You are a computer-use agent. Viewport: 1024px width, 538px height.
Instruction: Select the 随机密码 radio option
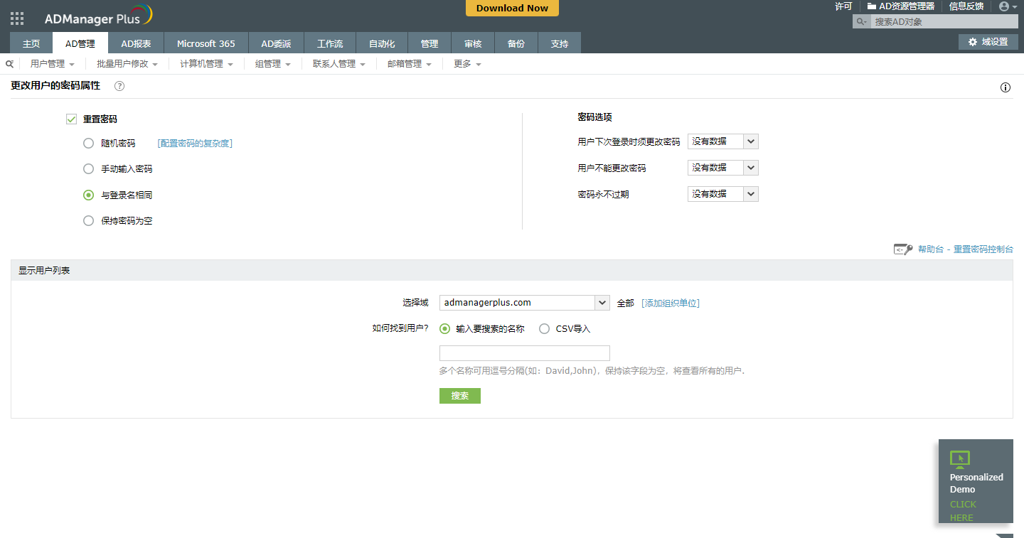[88, 143]
